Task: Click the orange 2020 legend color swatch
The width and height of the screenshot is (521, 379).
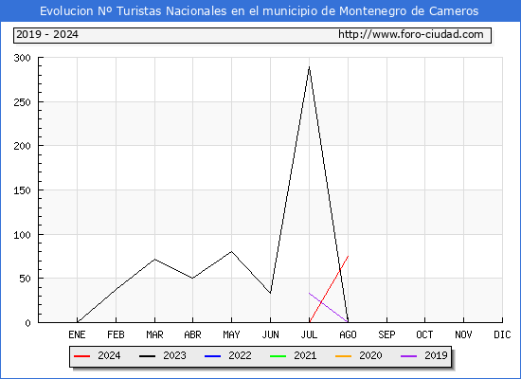Action: [x=343, y=356]
